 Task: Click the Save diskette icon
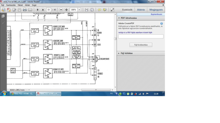click(x=20, y=10)
